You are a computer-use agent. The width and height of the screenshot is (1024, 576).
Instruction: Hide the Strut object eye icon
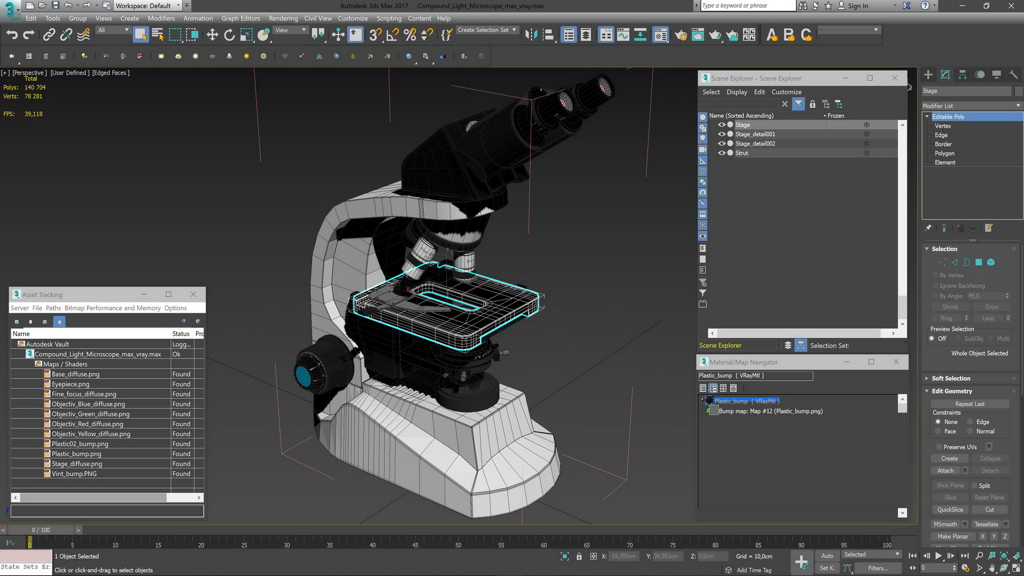coord(722,153)
